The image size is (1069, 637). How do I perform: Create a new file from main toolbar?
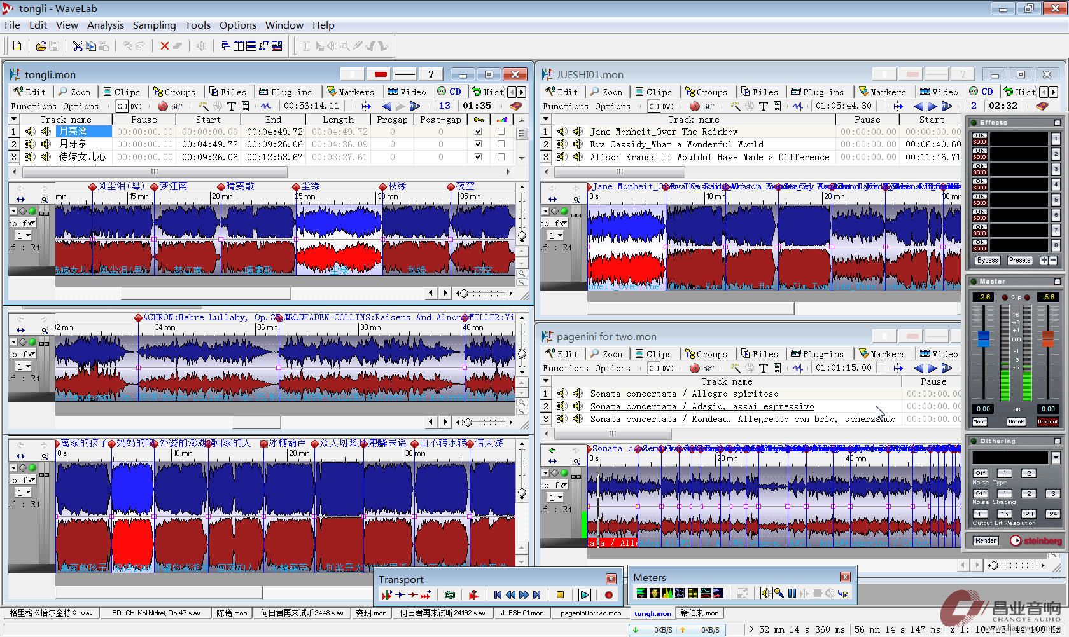(x=17, y=46)
